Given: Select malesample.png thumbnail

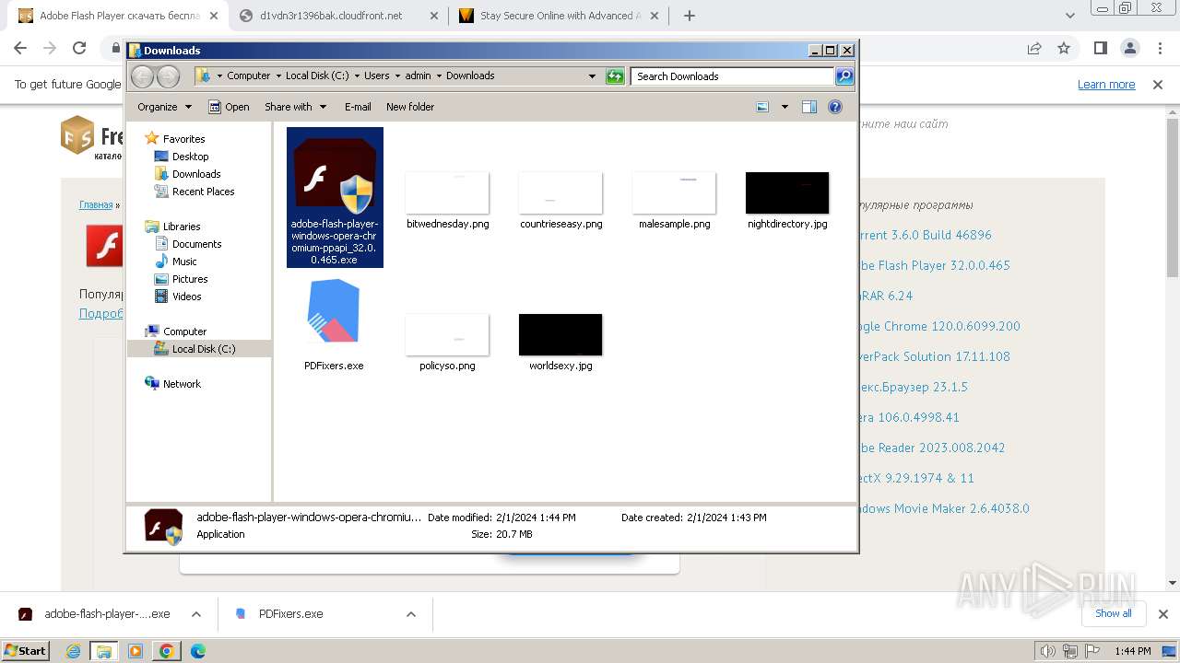Looking at the screenshot, I should click(x=674, y=193).
